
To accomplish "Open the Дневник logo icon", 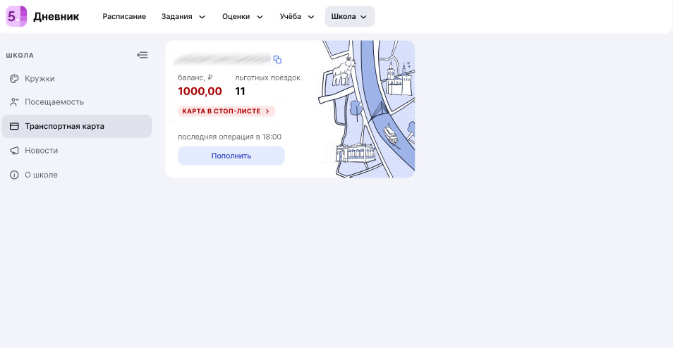I will tap(16, 17).
